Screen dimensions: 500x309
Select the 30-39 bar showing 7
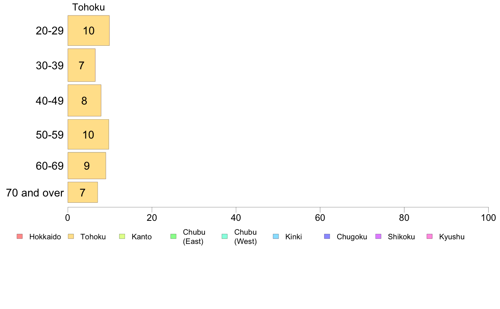point(82,65)
